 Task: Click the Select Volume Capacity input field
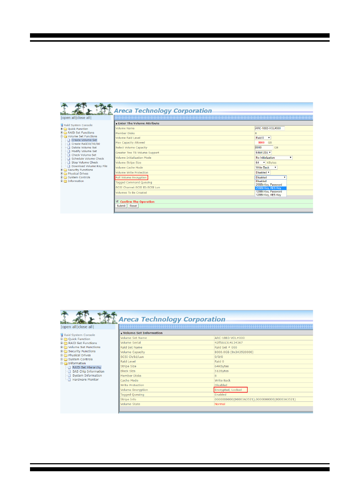(264, 148)
